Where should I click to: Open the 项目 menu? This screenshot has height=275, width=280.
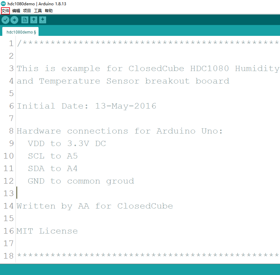[27, 11]
